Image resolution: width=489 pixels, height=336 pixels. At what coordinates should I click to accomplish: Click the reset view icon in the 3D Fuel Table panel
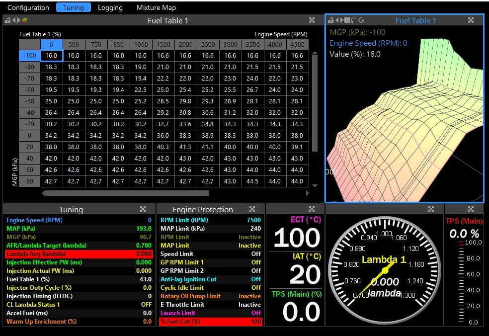pos(361,20)
